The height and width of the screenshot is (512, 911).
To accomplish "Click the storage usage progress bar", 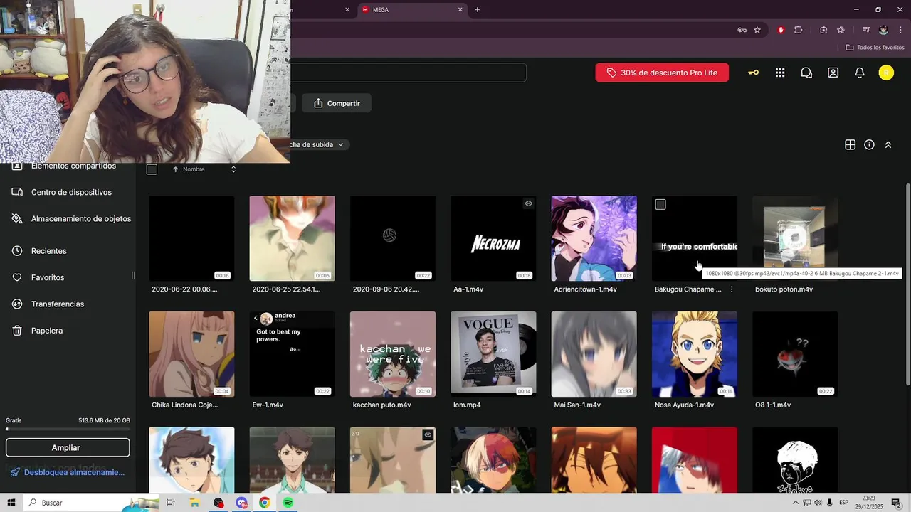I will point(68,430).
